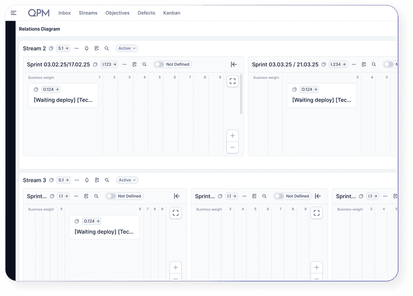Go to the Kanban tab
The width and height of the screenshot is (413, 296).
click(171, 13)
